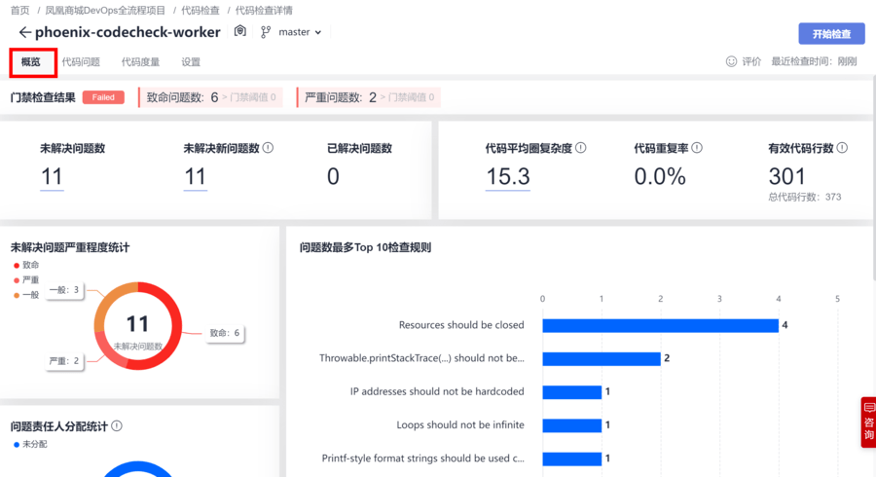This screenshot has height=477, width=876.
Task: Click the git branch icon
Action: click(x=266, y=32)
